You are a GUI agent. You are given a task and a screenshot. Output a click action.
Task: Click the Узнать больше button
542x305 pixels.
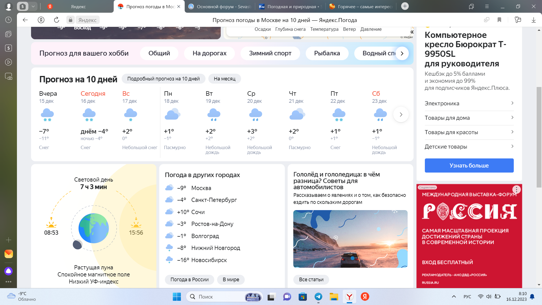469,165
